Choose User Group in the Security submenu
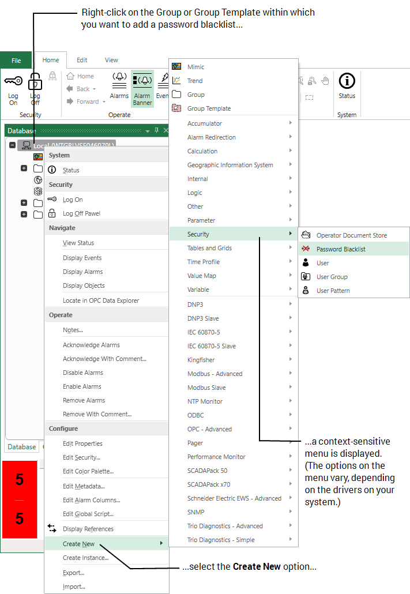Viewport: 410px width, 594px height. point(354,277)
